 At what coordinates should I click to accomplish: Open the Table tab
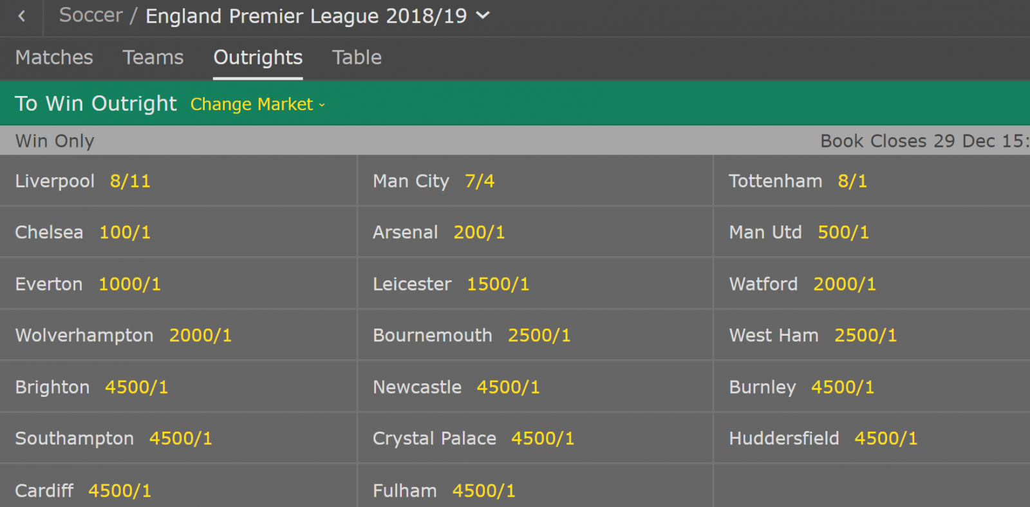[x=357, y=57]
